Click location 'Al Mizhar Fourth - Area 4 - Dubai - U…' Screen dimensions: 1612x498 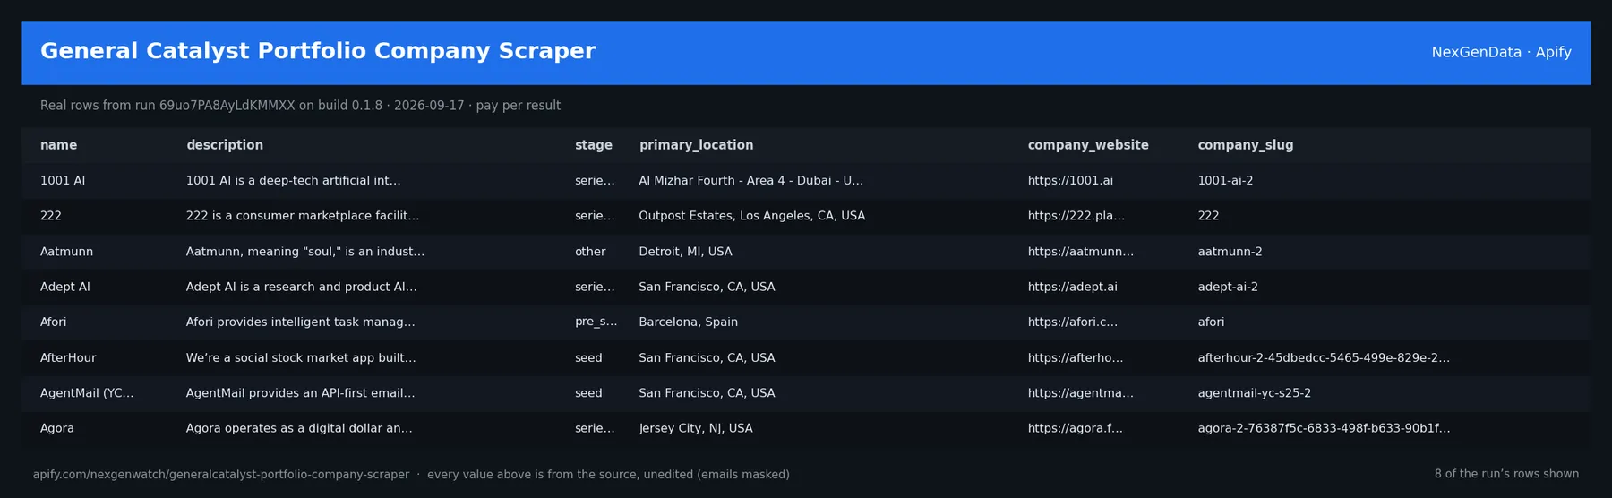[x=751, y=181]
